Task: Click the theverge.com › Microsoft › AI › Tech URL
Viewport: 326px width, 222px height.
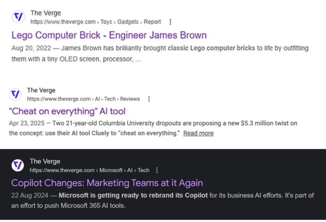Action: click(89, 170)
